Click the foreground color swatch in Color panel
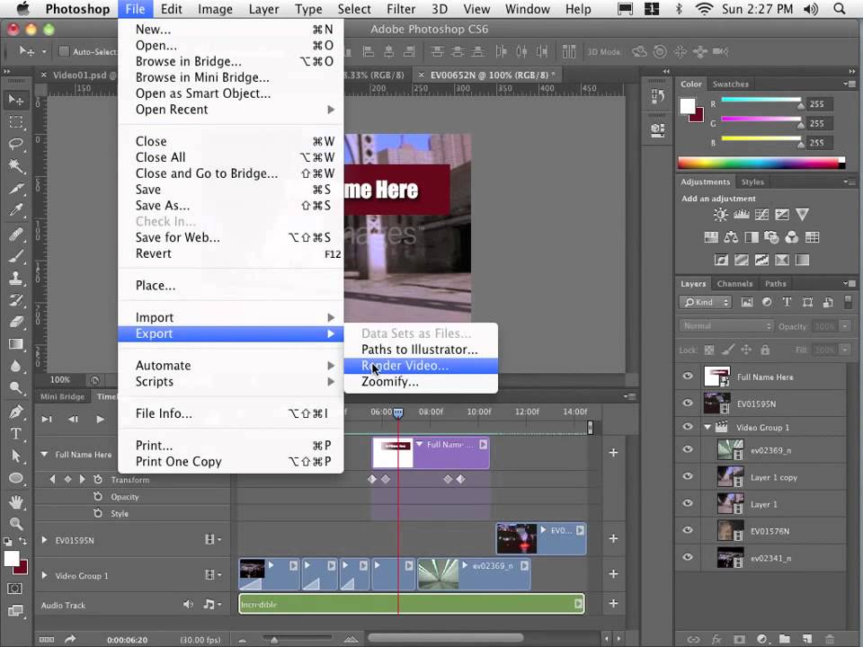The width and height of the screenshot is (863, 647). (688, 106)
